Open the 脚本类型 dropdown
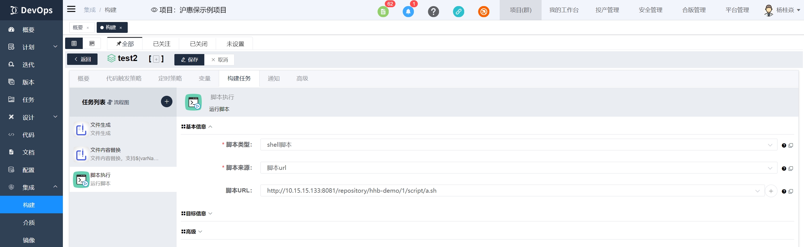 518,145
